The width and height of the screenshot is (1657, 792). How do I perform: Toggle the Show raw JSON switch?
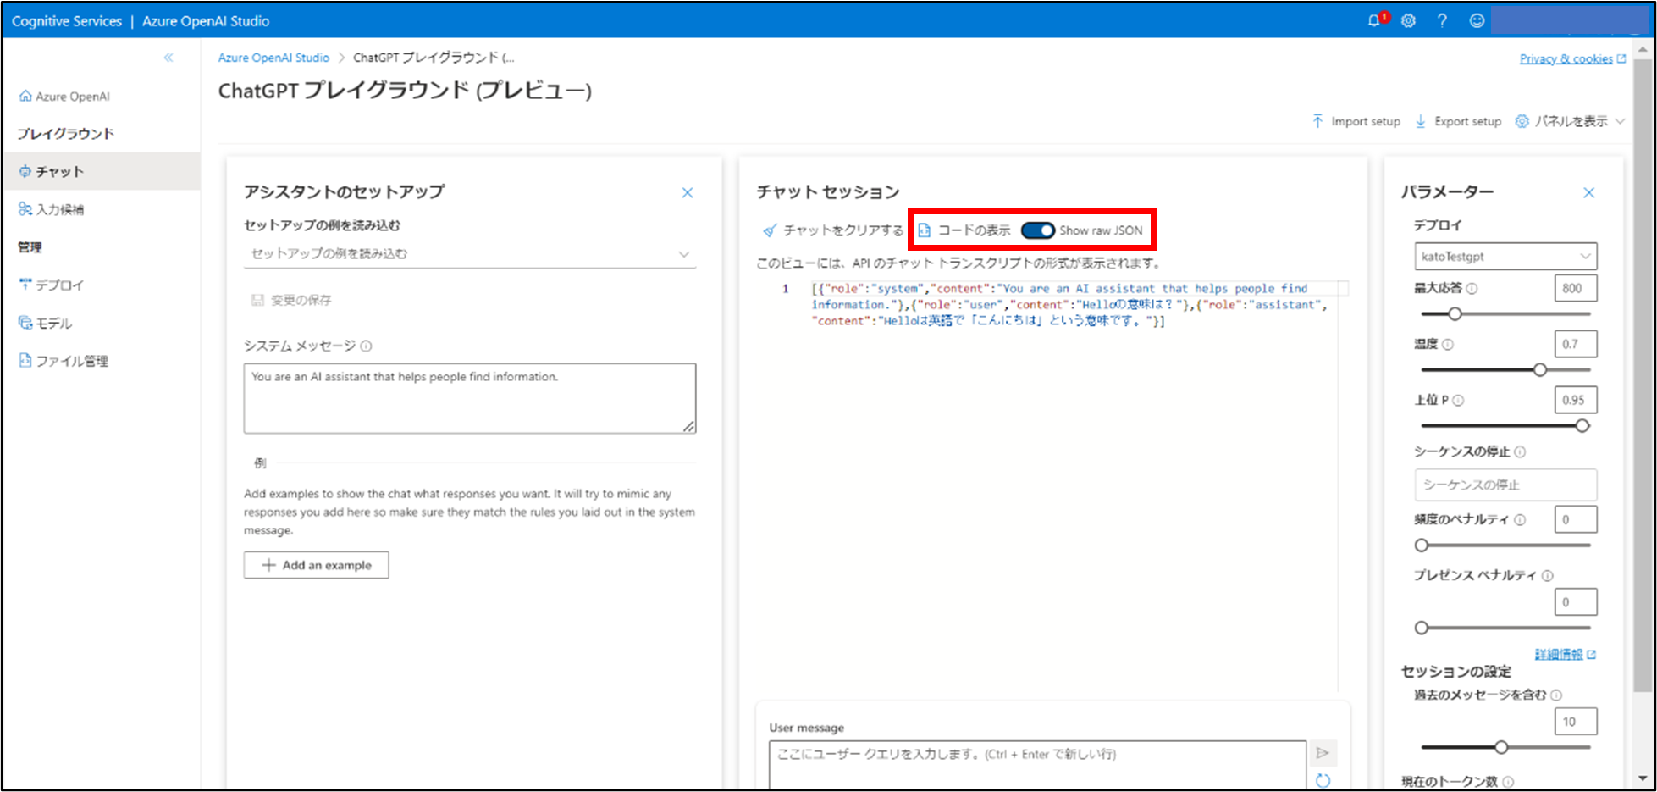[1037, 230]
